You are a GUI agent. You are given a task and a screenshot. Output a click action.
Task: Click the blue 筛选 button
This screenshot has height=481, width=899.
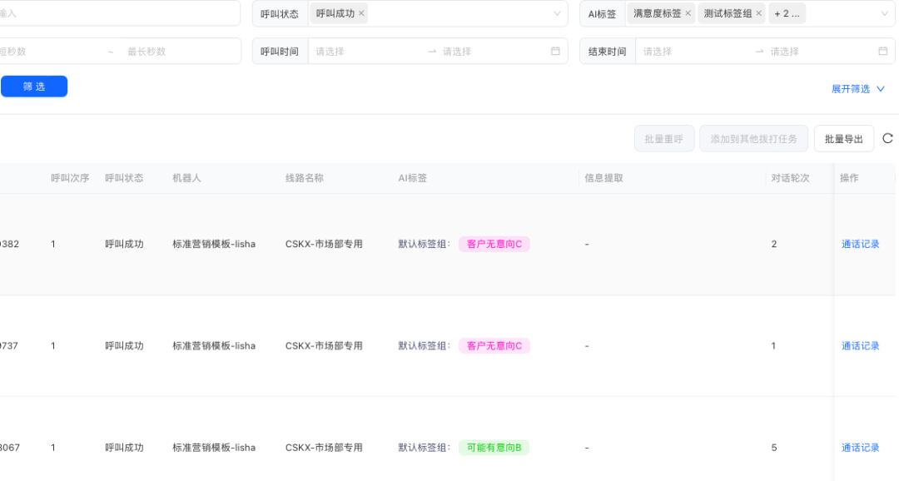[34, 87]
